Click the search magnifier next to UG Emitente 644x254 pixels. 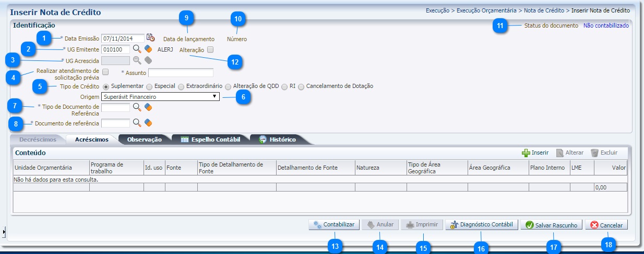point(137,49)
